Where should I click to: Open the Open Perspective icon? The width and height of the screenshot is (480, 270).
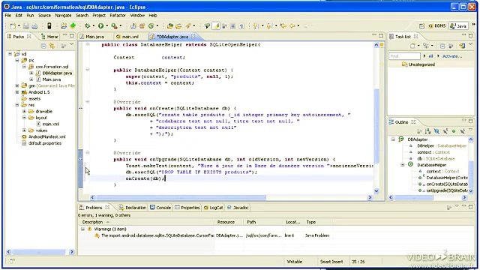coord(421,26)
